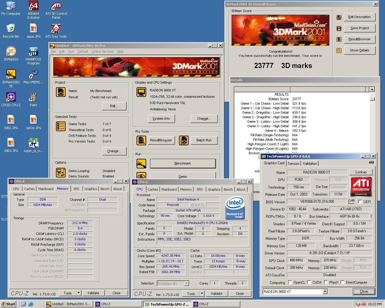Open 3DMark2001 SE desktop shortcut
This screenshot has width=385, height=308.
(11, 79)
